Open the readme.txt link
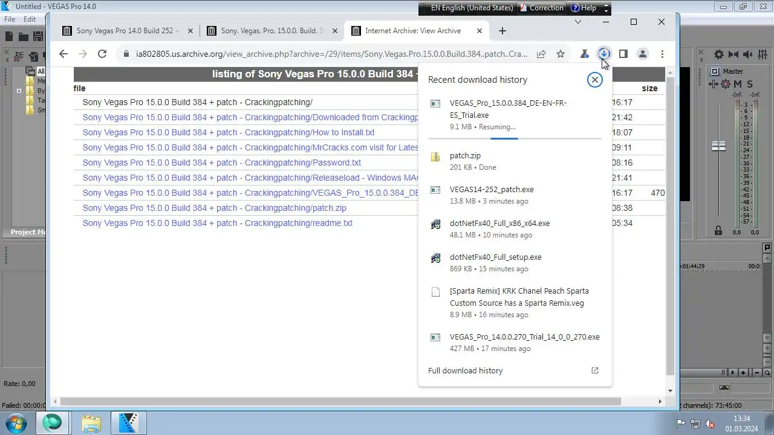 (x=218, y=223)
